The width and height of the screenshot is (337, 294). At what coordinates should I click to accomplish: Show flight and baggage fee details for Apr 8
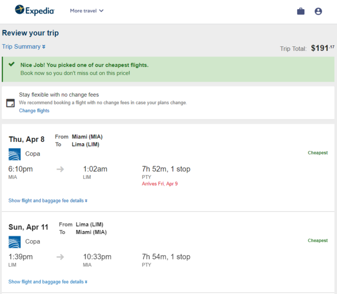click(48, 200)
